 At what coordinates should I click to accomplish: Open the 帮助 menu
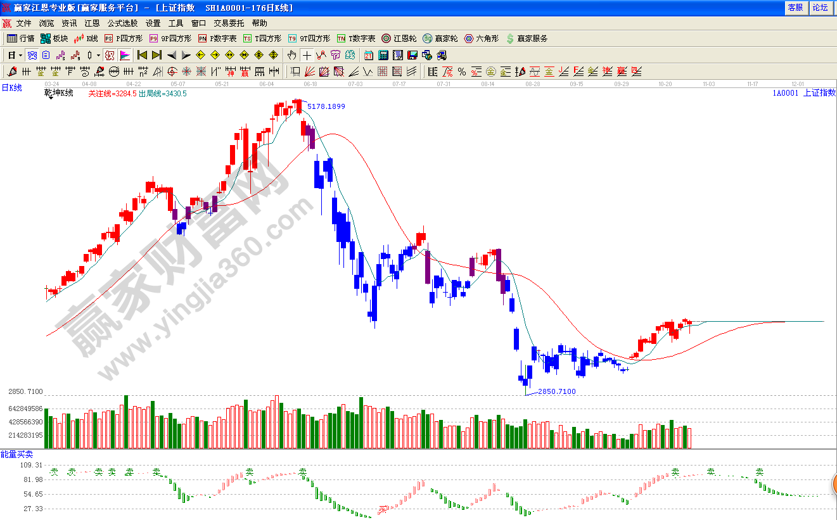[260, 23]
